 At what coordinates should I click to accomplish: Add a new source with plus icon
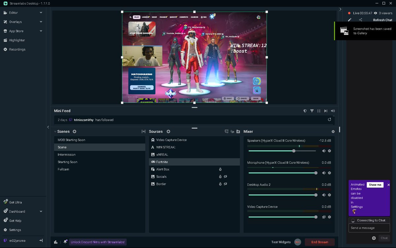[x=168, y=131]
